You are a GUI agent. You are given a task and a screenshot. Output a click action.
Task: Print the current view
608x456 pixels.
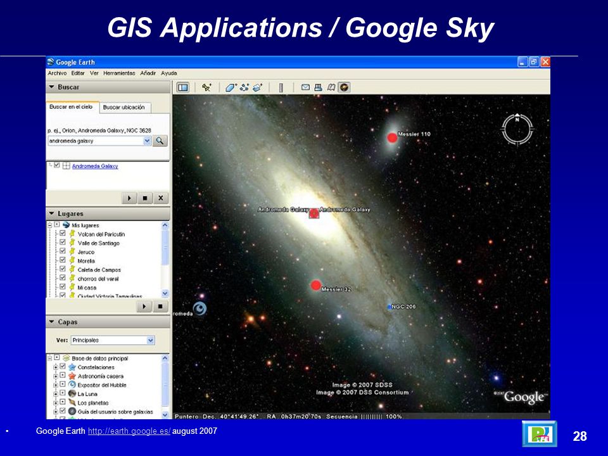319,87
